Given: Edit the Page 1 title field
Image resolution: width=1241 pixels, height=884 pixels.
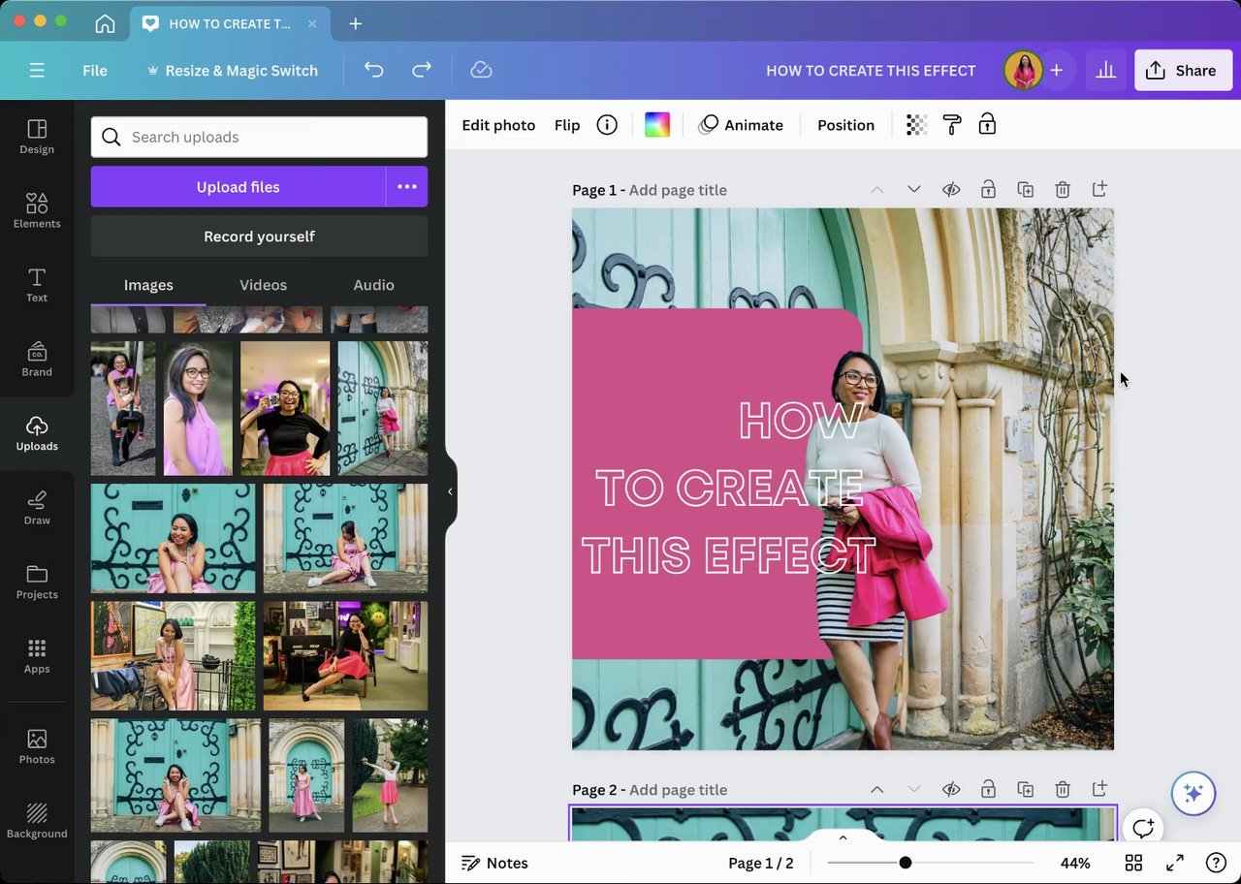Looking at the screenshot, I should [x=678, y=190].
